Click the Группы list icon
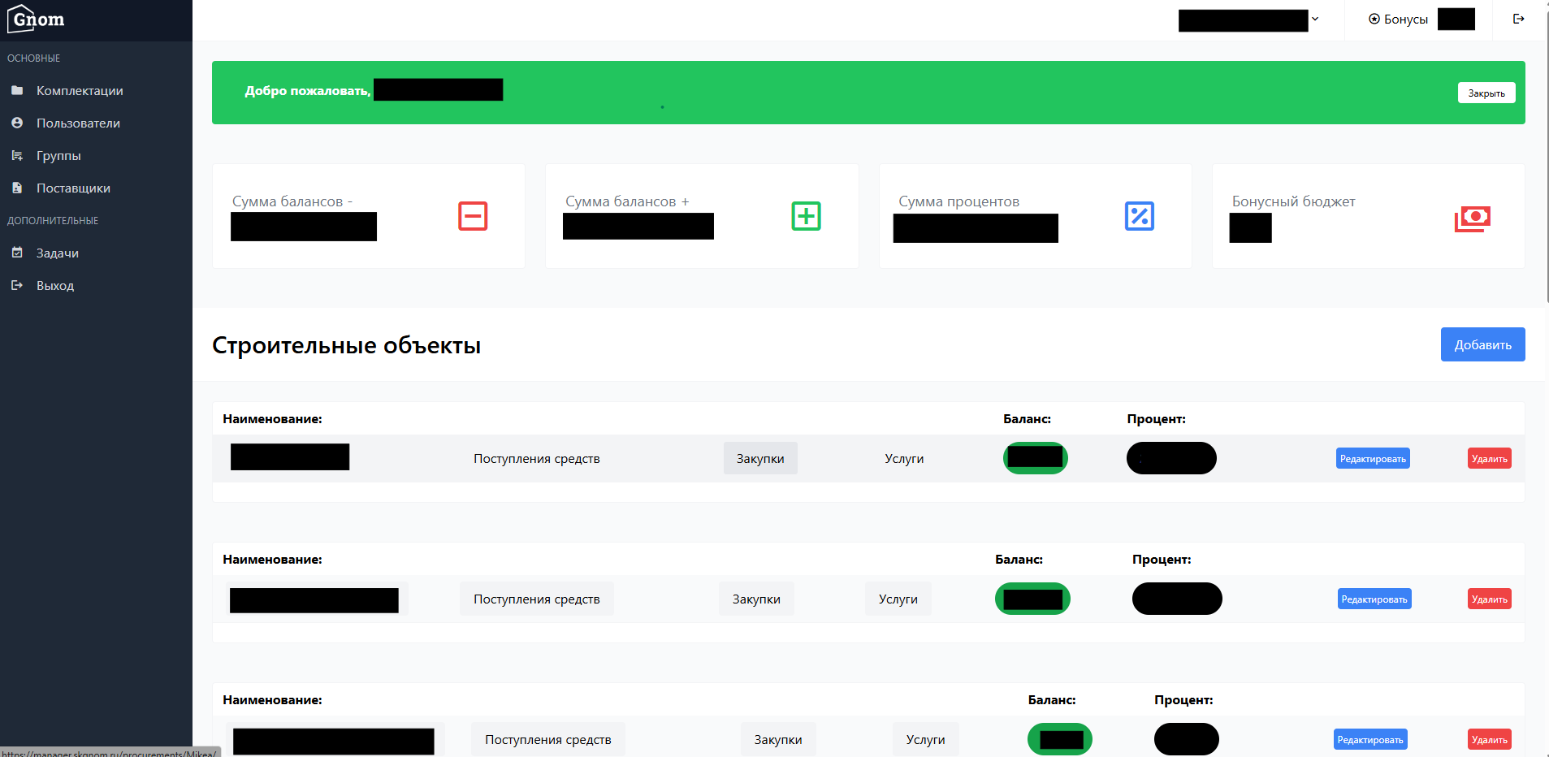 (x=17, y=155)
